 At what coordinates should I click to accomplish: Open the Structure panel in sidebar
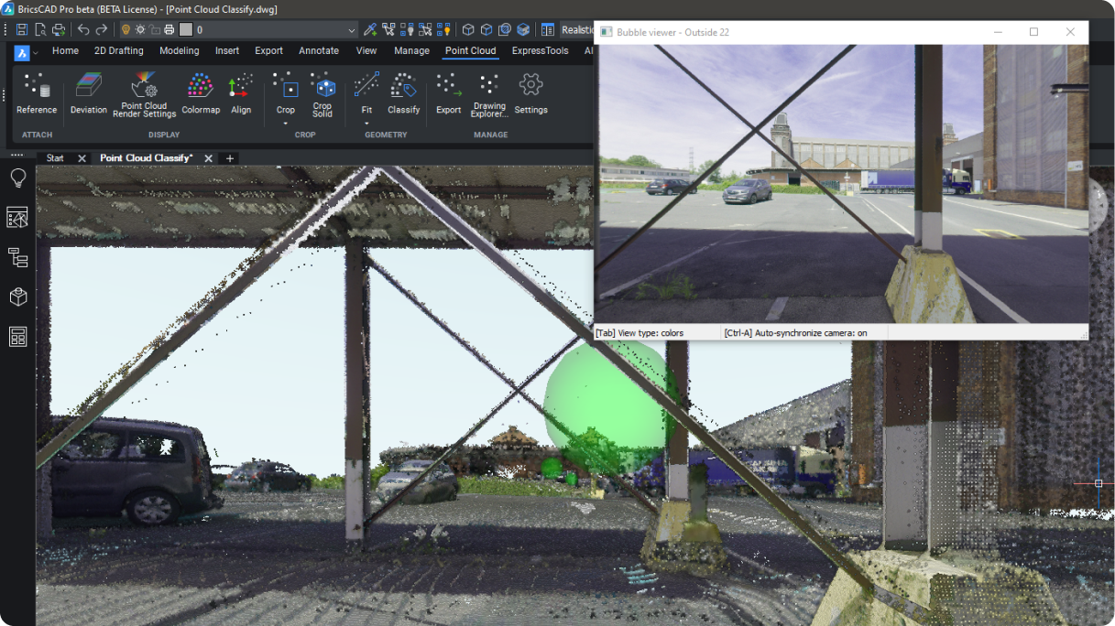pyautogui.click(x=17, y=258)
